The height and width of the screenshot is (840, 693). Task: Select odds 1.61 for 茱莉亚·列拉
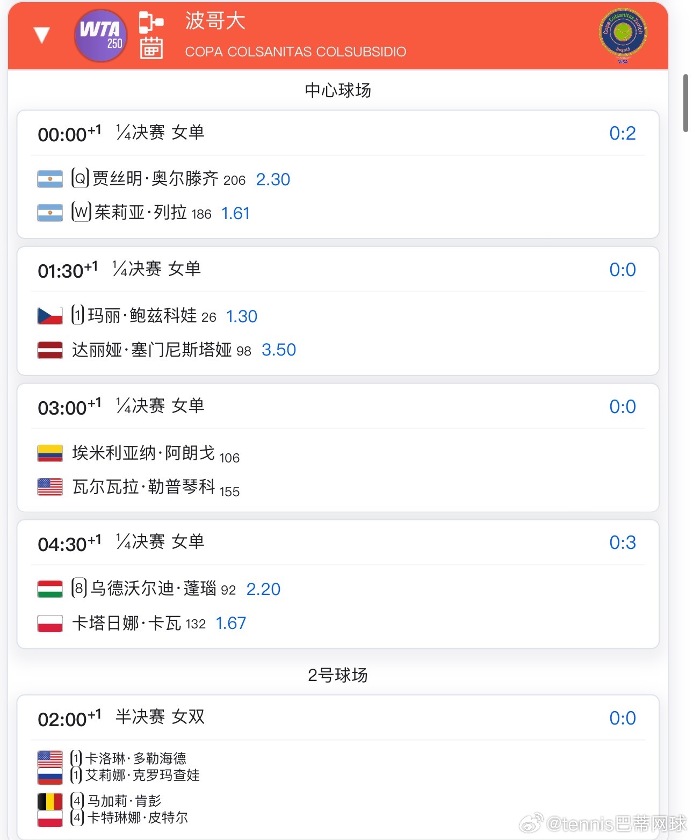[x=236, y=214]
